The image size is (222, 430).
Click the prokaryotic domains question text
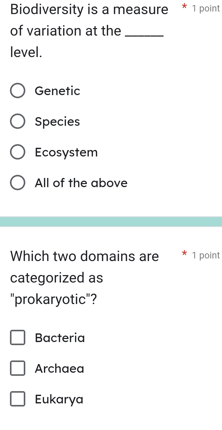pos(84,277)
